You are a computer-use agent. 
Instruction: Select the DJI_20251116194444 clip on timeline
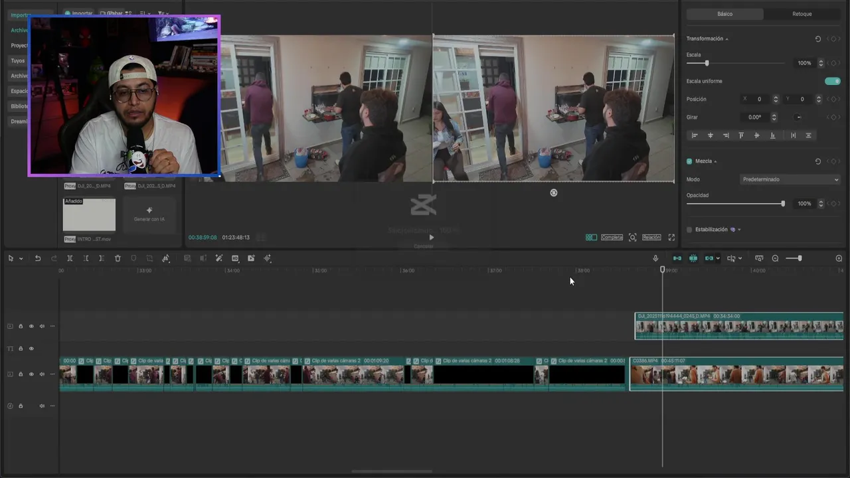[x=739, y=326]
